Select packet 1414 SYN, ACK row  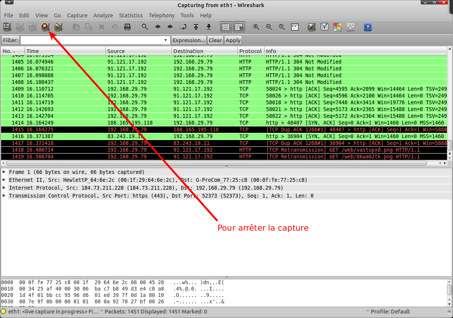click(224, 123)
